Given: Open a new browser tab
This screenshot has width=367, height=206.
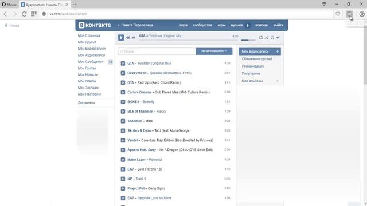Looking at the screenshot, I should (x=75, y=5).
